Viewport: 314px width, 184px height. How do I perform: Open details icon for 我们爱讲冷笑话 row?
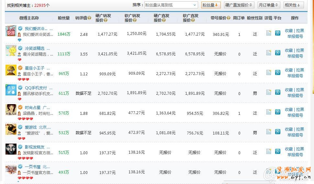pyautogui.click(x=268, y=33)
